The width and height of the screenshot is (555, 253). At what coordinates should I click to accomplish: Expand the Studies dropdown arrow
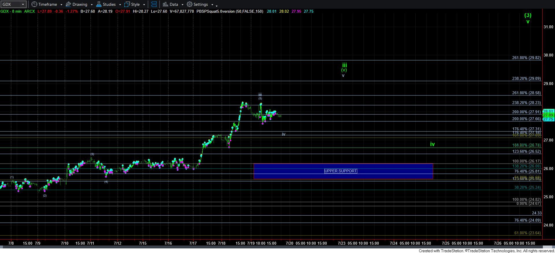(x=120, y=5)
